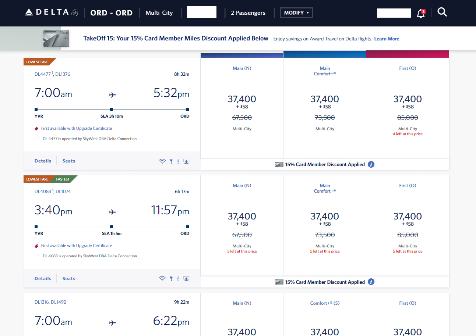This screenshot has height=336, width=476.
Task: Expand Details on the DL4083 itinerary
Action: 43,278
